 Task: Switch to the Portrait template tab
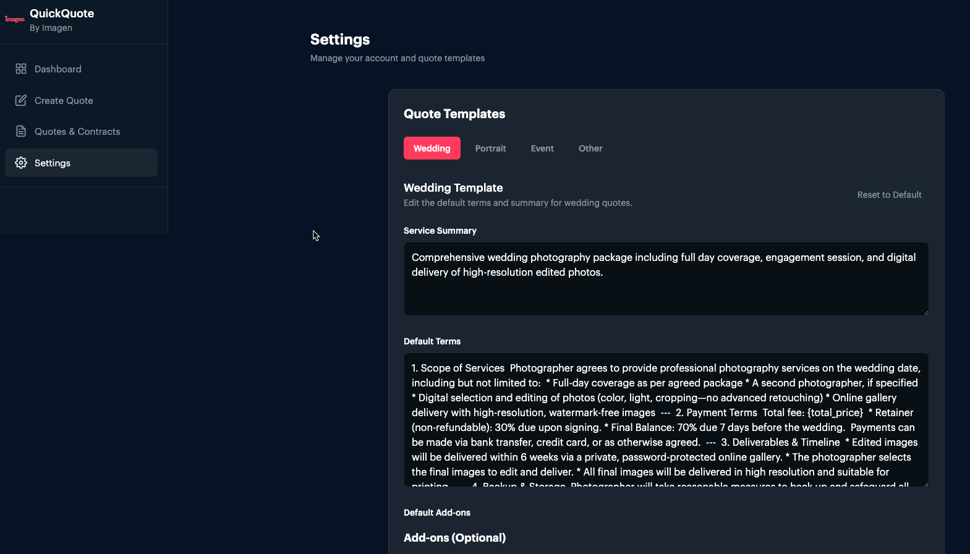pyautogui.click(x=490, y=148)
